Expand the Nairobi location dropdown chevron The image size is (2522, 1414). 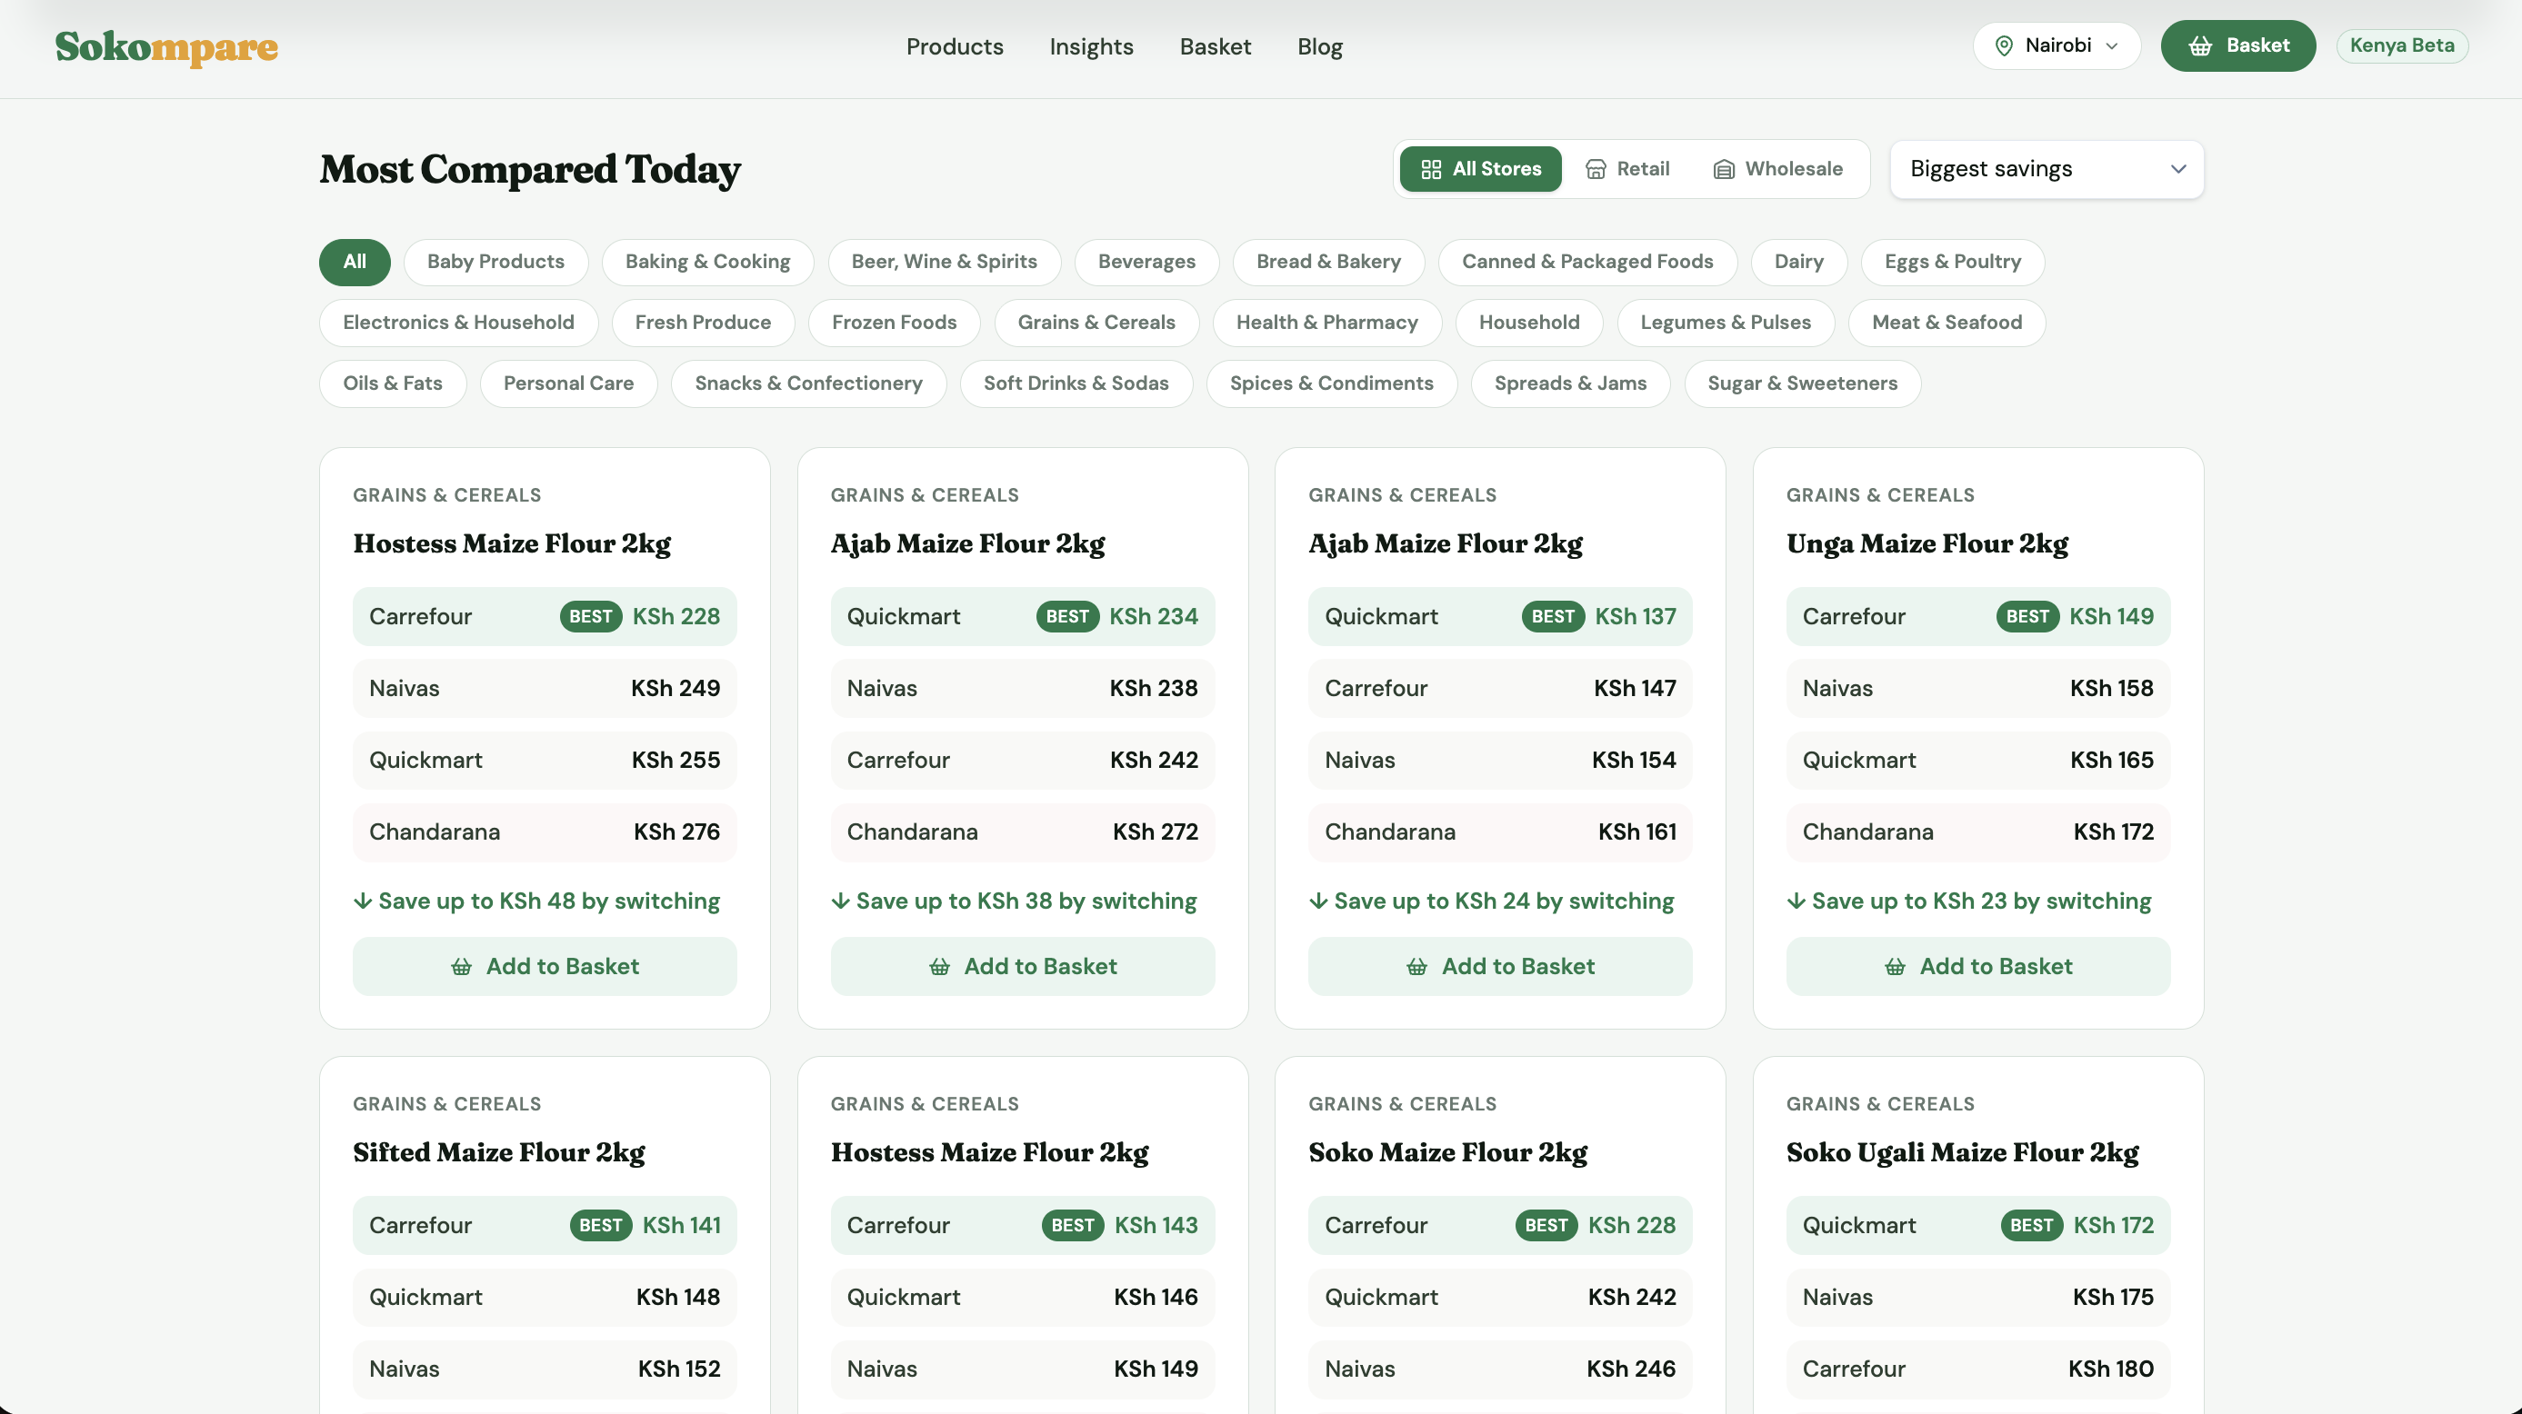coord(2112,46)
